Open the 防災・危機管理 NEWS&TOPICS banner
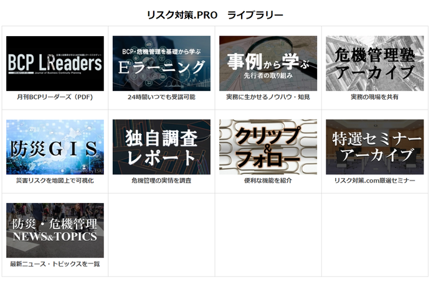Image resolution: width=436 pixels, height=282 pixels. click(x=55, y=230)
